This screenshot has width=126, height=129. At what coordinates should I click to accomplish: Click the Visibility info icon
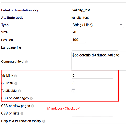(x=16, y=76)
